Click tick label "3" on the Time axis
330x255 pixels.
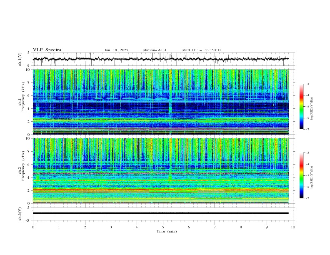pyautogui.click(x=111, y=227)
